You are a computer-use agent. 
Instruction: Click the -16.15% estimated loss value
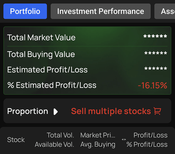(153, 85)
